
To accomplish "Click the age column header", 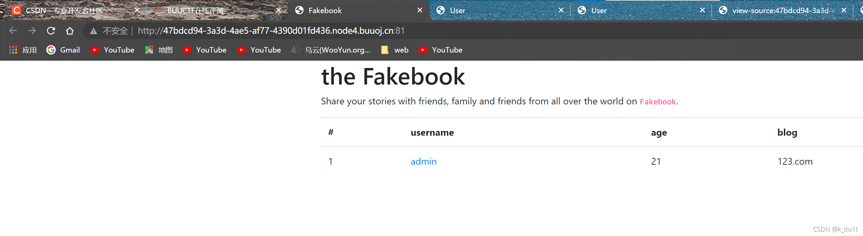I will (659, 133).
